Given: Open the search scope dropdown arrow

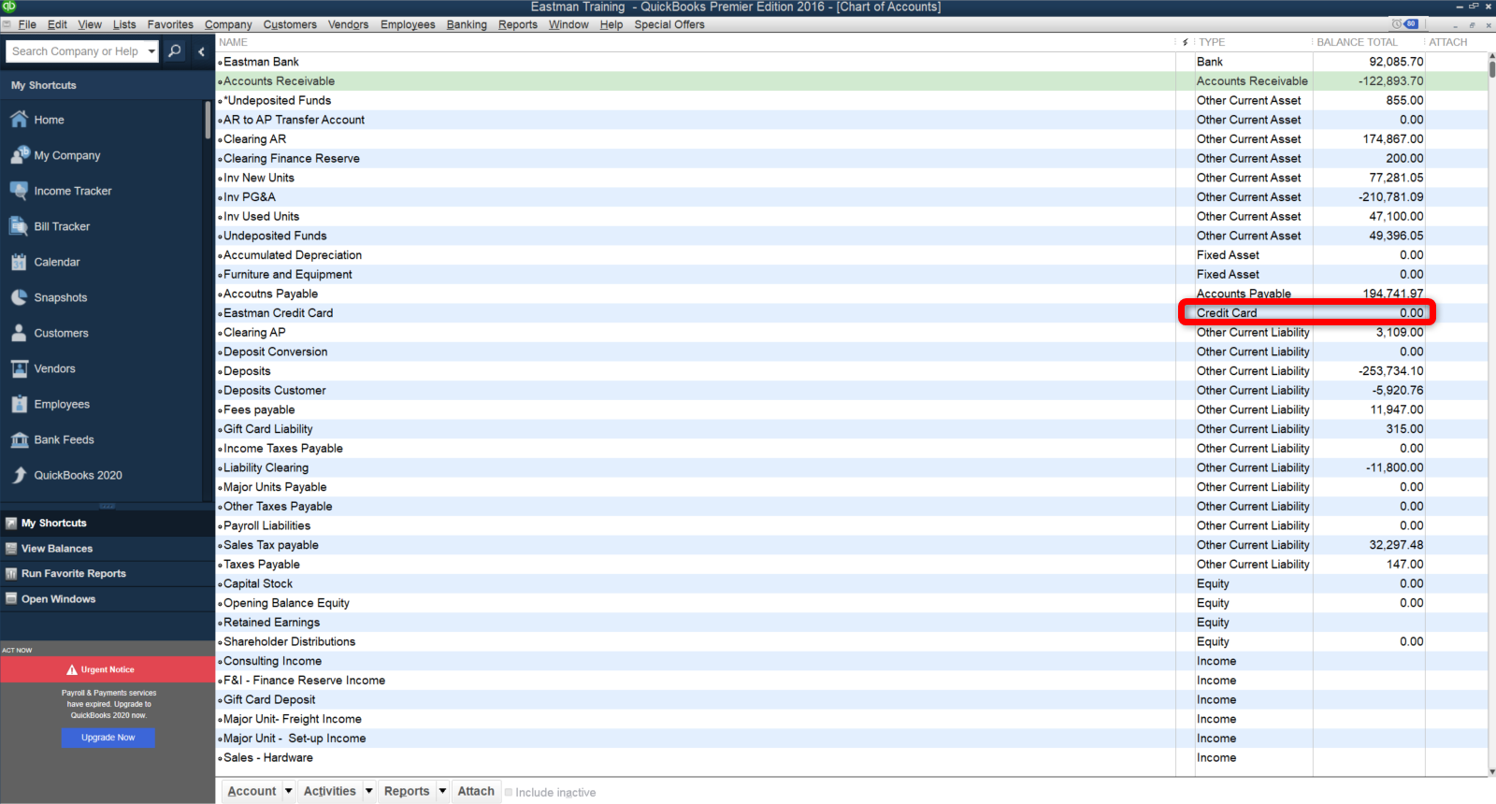Looking at the screenshot, I should 151,51.
